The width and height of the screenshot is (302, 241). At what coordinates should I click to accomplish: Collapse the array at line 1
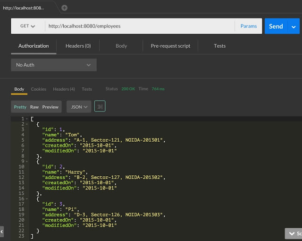pyautogui.click(x=27, y=119)
